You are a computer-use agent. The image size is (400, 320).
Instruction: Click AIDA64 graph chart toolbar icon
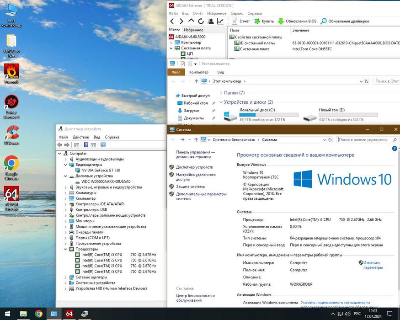220,21
